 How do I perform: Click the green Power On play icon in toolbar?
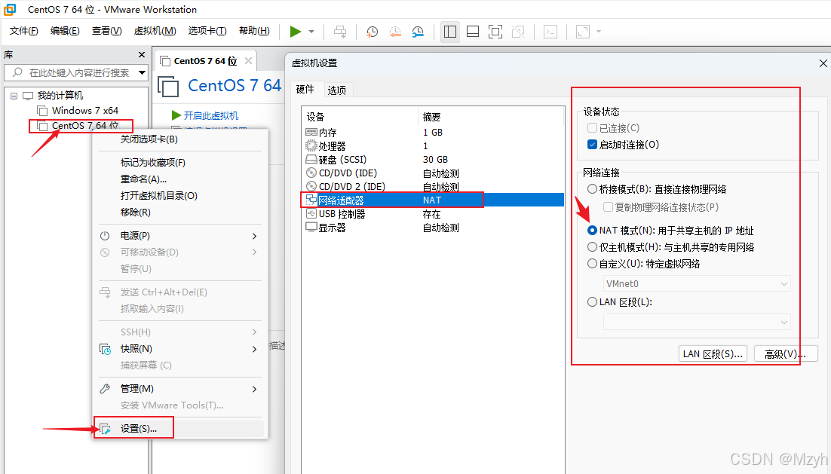tap(295, 32)
